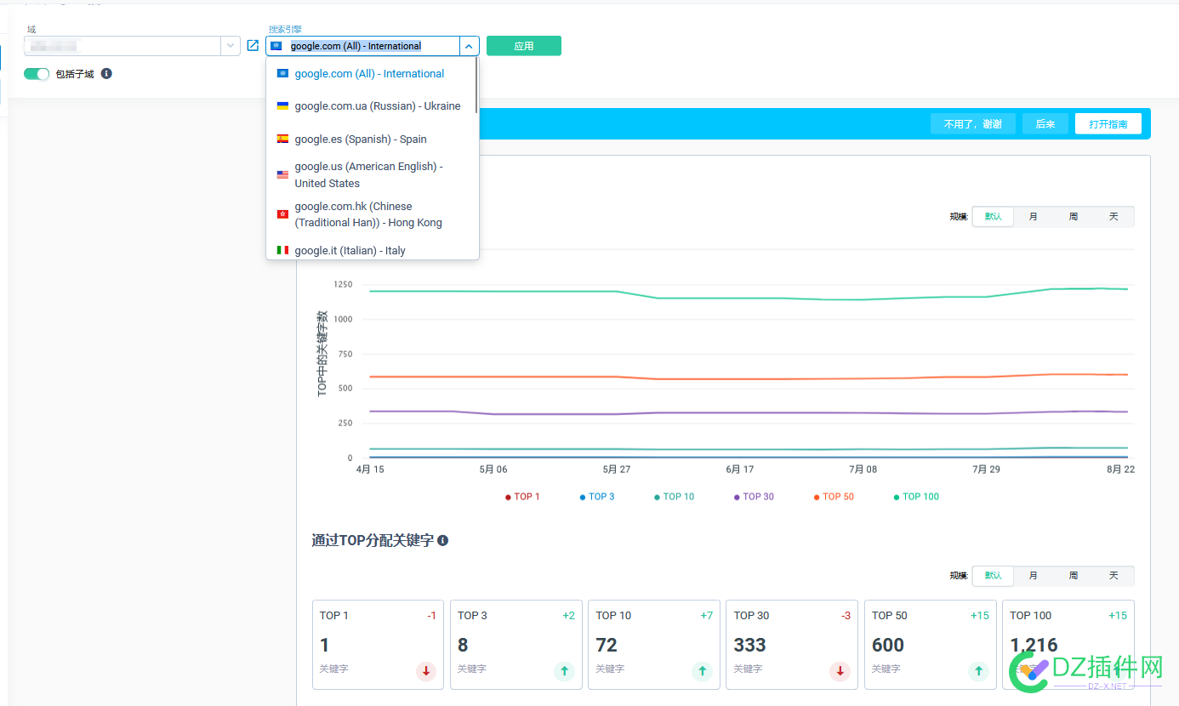Toggle TOP 100 series in chart legend
1179x706 pixels.
point(916,497)
